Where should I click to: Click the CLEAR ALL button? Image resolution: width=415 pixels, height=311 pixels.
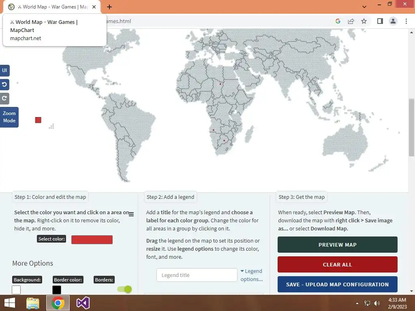click(x=338, y=264)
